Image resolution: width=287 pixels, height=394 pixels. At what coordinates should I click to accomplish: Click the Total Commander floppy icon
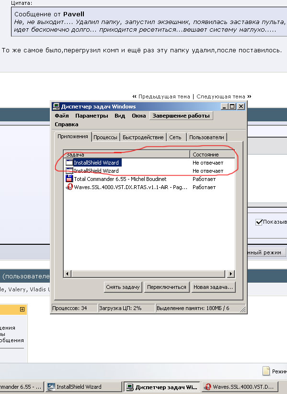[69, 179]
